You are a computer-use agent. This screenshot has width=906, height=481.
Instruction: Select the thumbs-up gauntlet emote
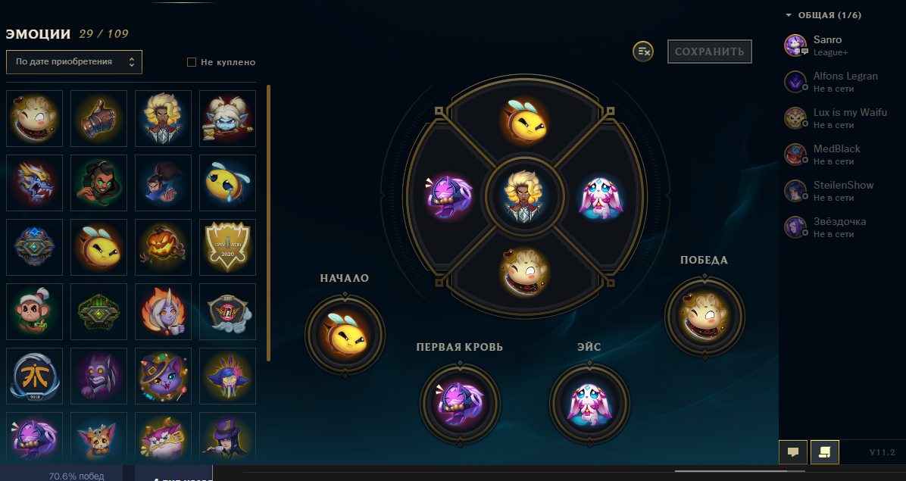(98, 118)
